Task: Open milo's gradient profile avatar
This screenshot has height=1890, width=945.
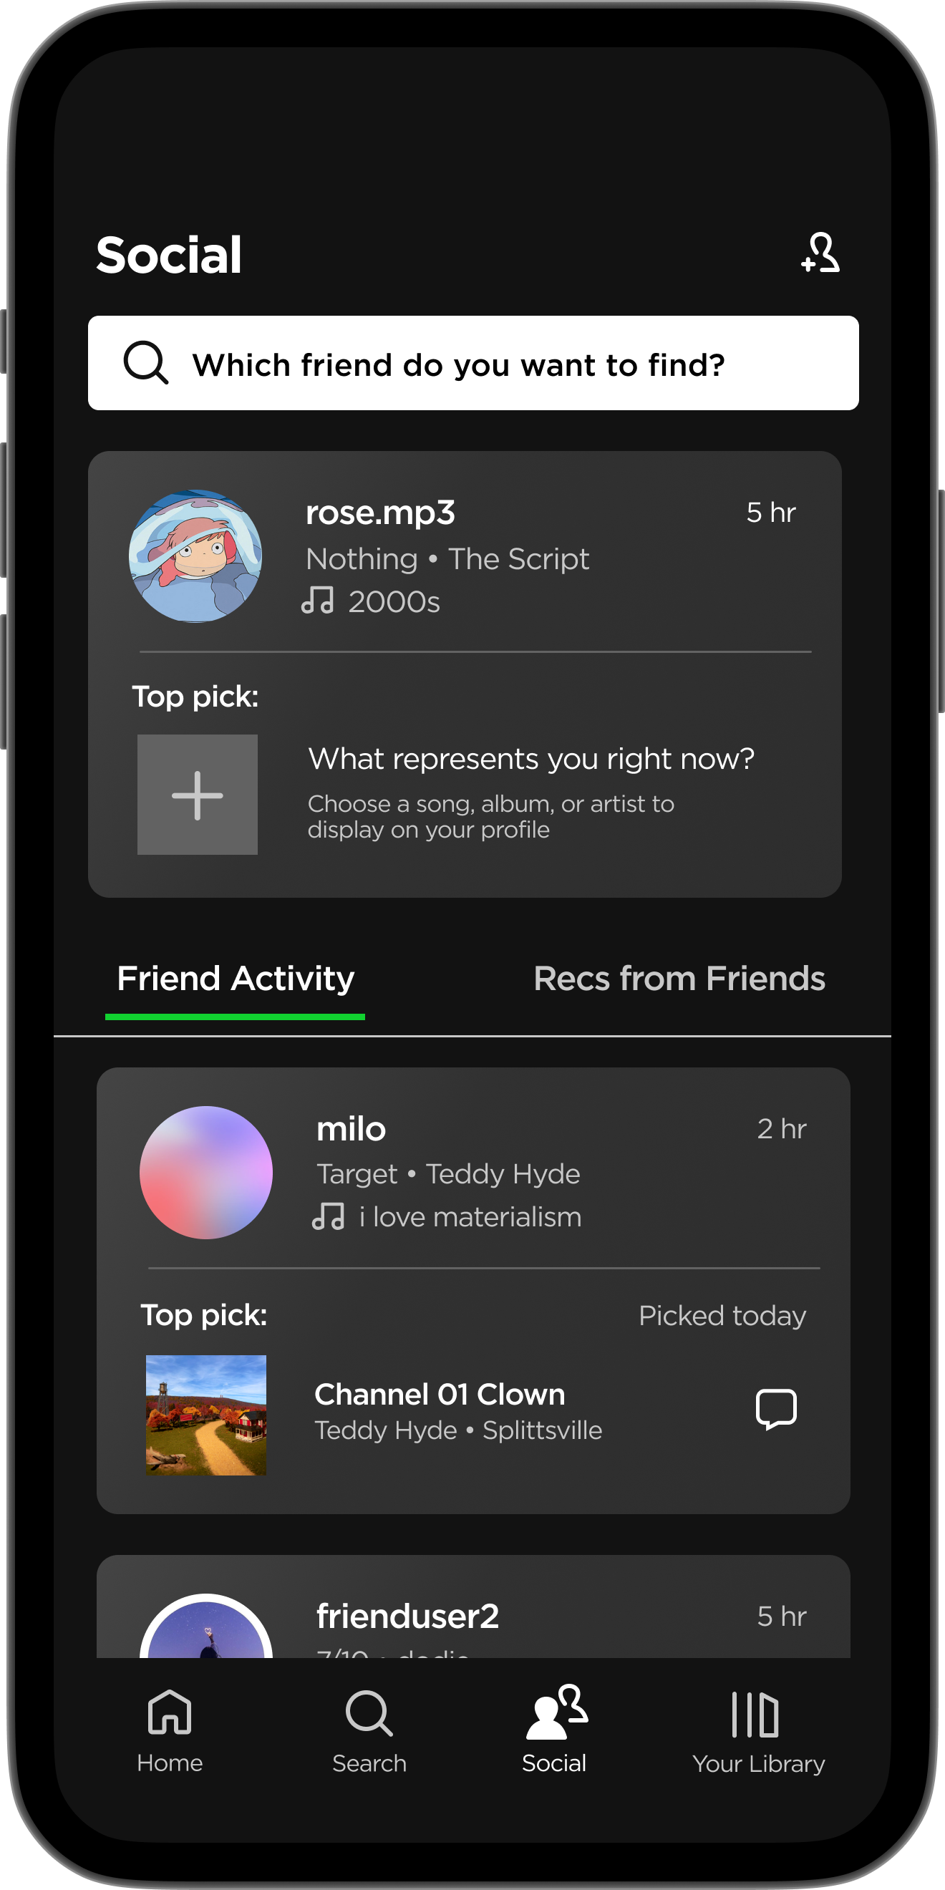Action: coord(206,1173)
